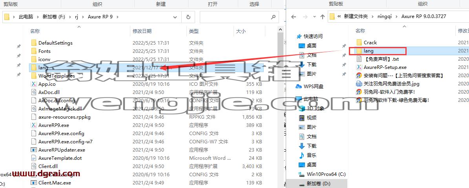Viewport: 469px width, 188px height.
Task: Select the 羽兔网-软件入门免费学 shortcut icon
Action: [359, 92]
